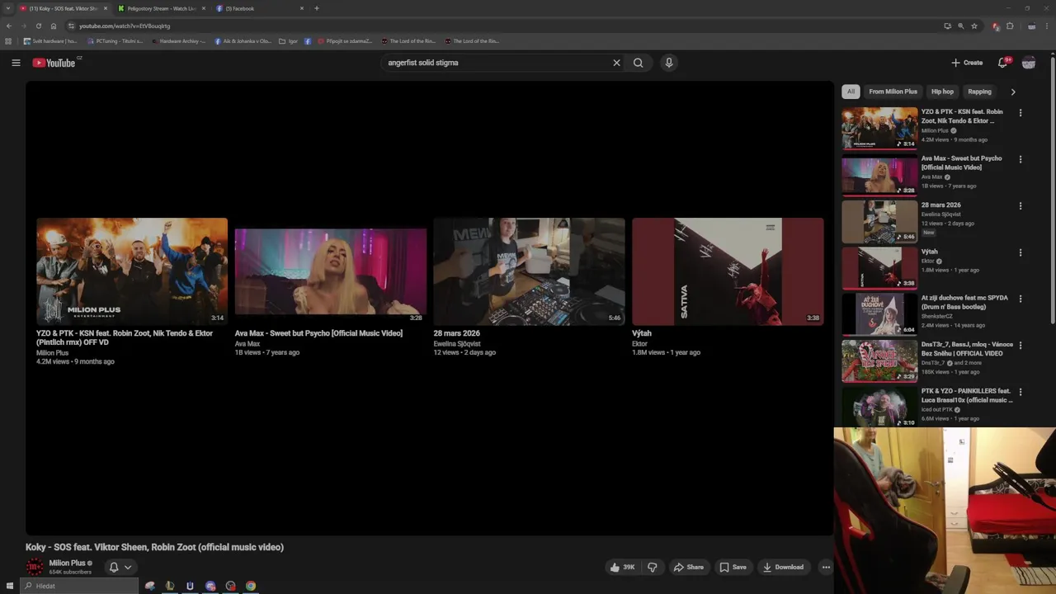
Task: Go to the YouTube home logo
Action: [54, 63]
